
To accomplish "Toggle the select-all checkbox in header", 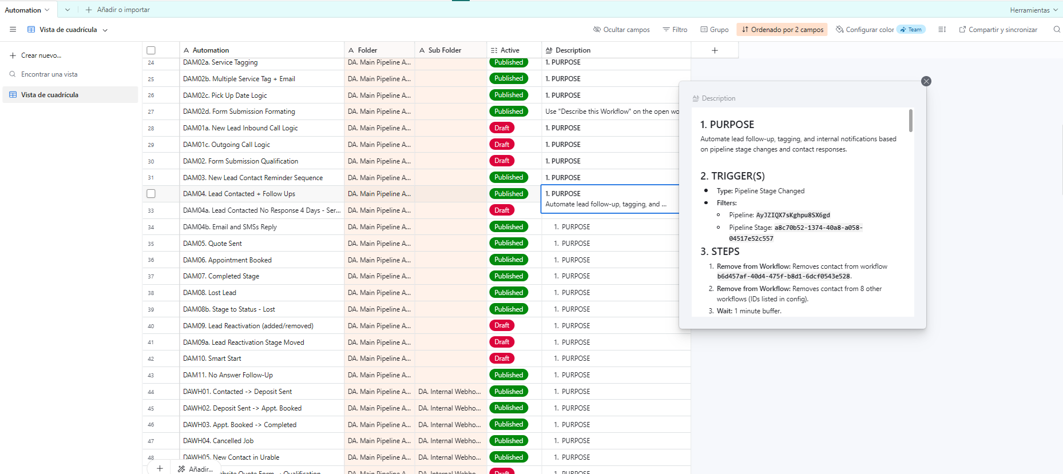I will coord(151,50).
